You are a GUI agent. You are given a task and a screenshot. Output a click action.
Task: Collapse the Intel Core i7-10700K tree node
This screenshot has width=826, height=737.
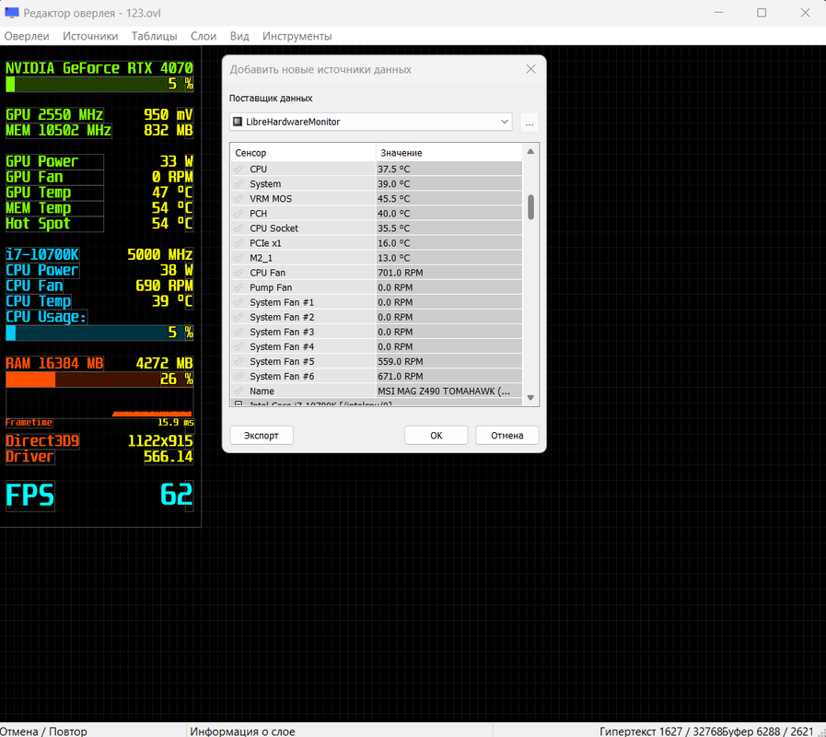238,404
